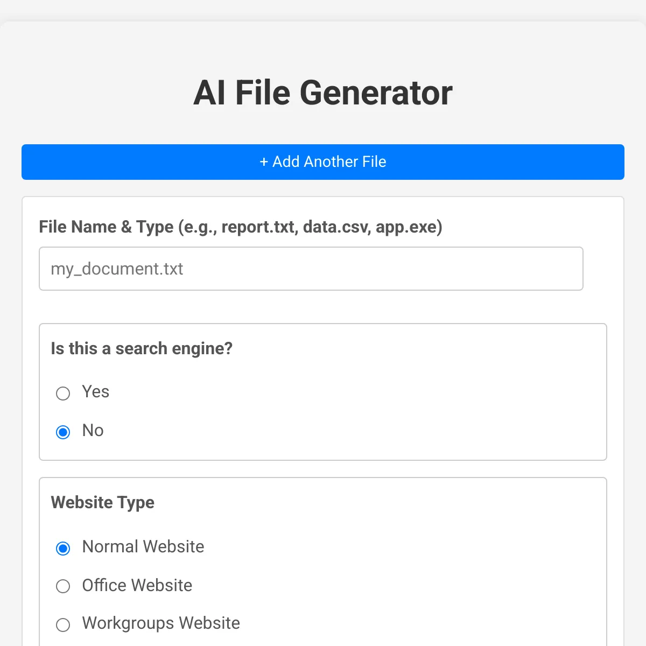Select the No radio button circle

[63, 432]
